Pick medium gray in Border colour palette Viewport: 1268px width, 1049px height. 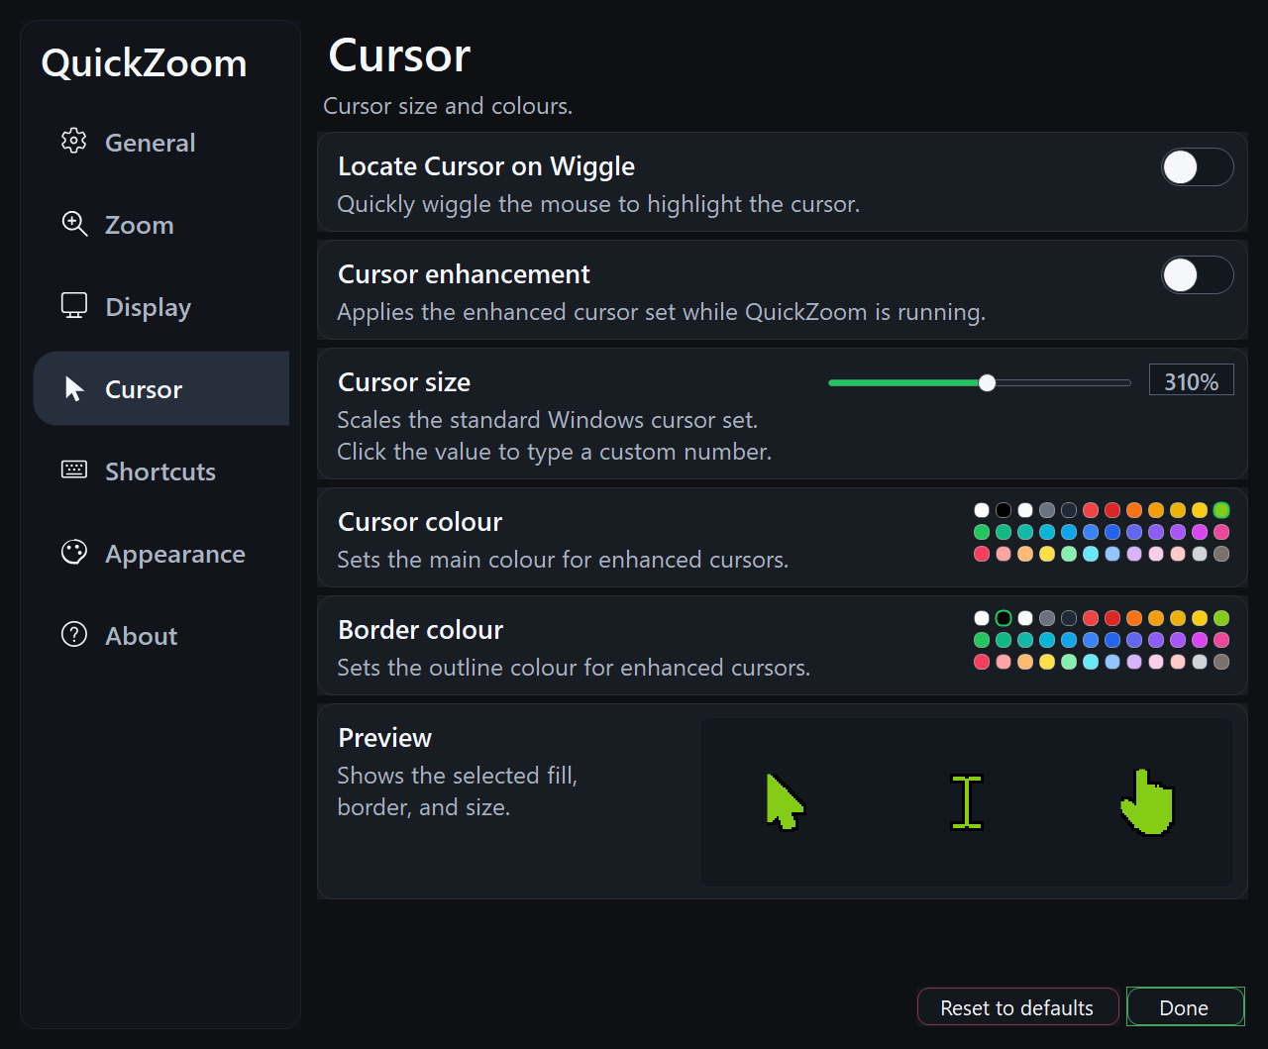click(x=1047, y=618)
